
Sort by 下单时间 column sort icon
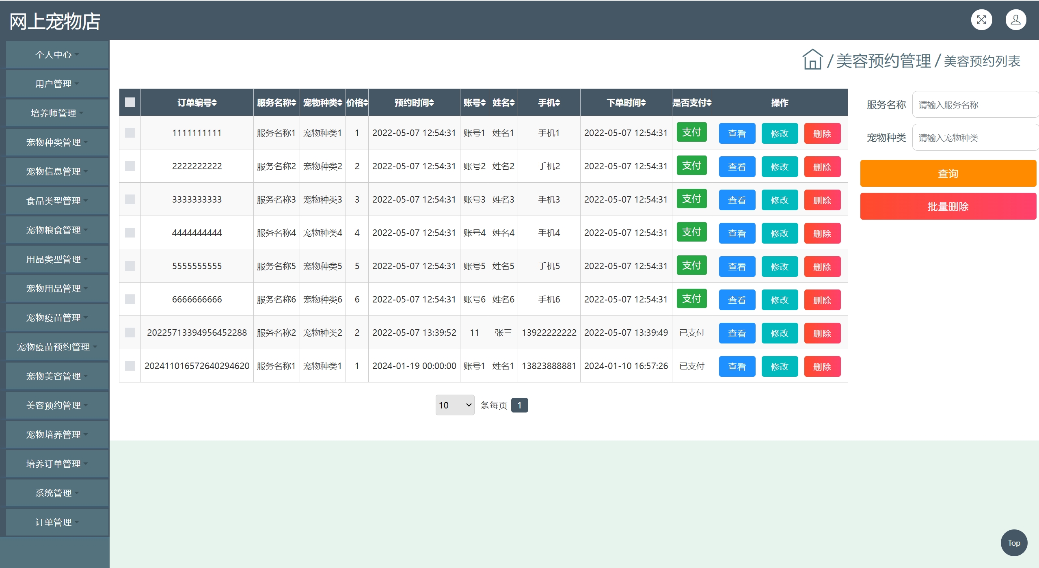click(644, 103)
